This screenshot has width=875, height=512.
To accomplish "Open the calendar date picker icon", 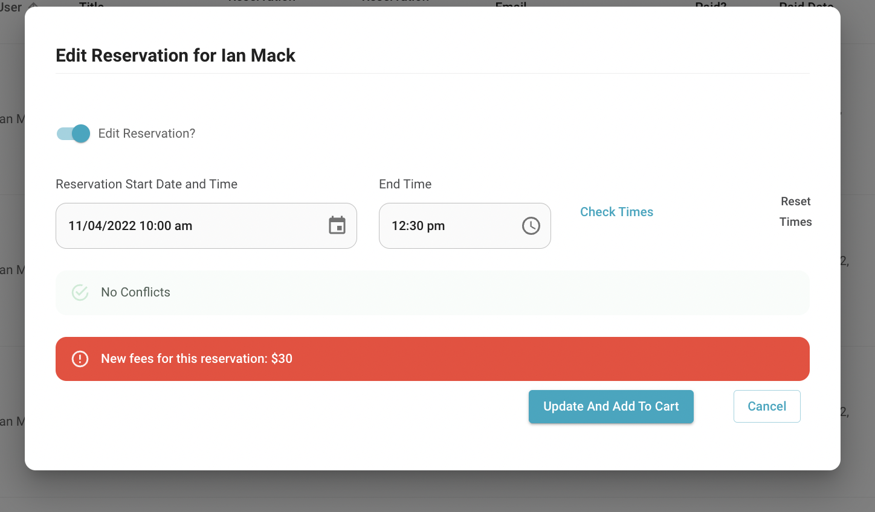I will coord(337,225).
